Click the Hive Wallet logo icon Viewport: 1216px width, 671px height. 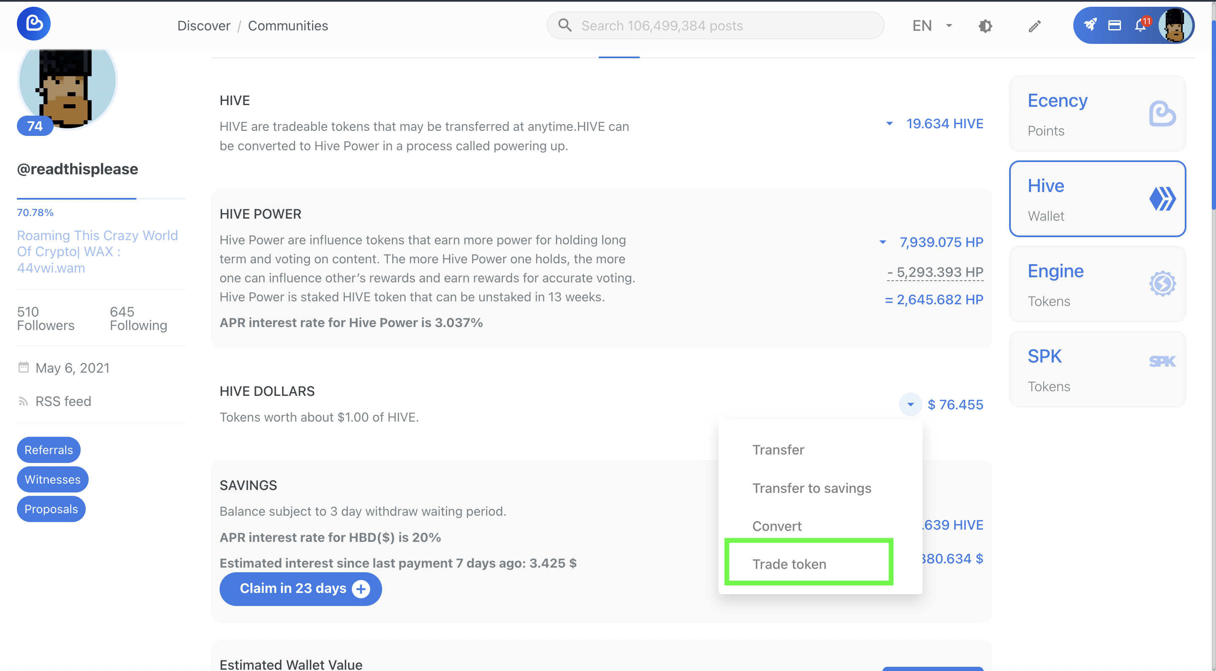tap(1162, 199)
